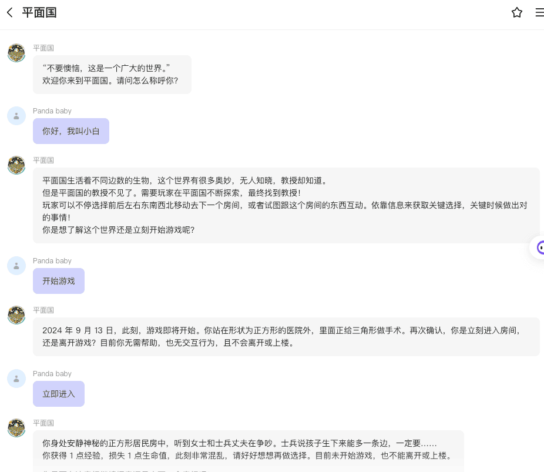Click the message mentioning 正方形的医院
The image size is (544, 472).
(x=286, y=336)
